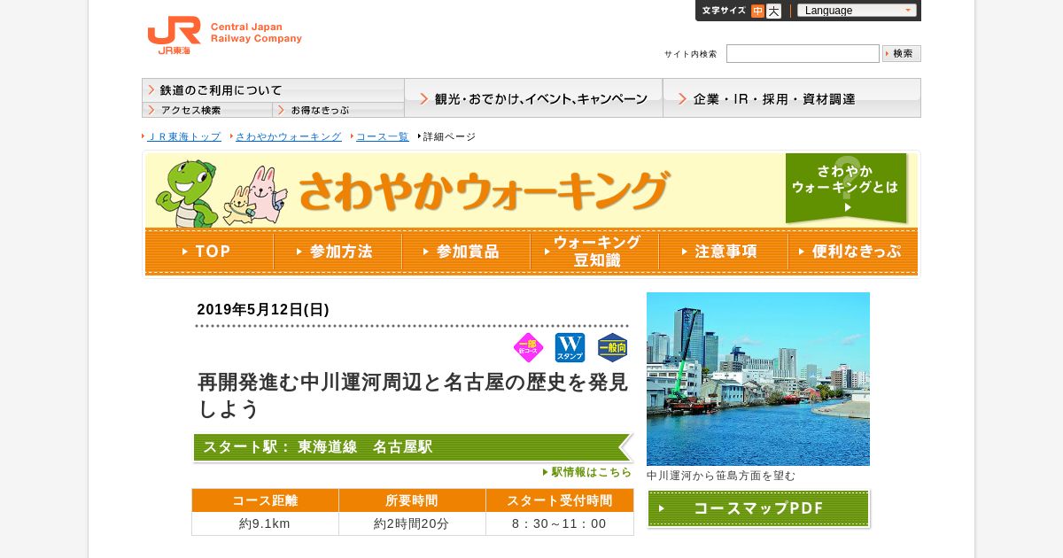
Task: Click the blue W スタンプ icon
Action: pos(570,348)
